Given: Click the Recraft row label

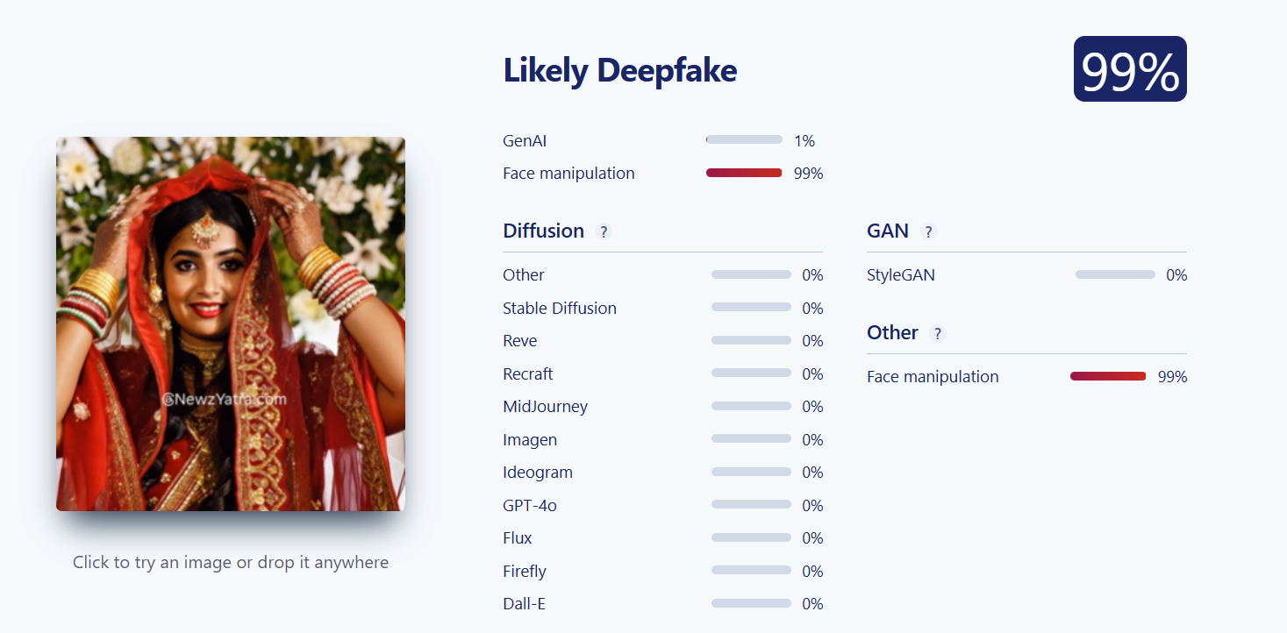Looking at the screenshot, I should click(x=528, y=374).
